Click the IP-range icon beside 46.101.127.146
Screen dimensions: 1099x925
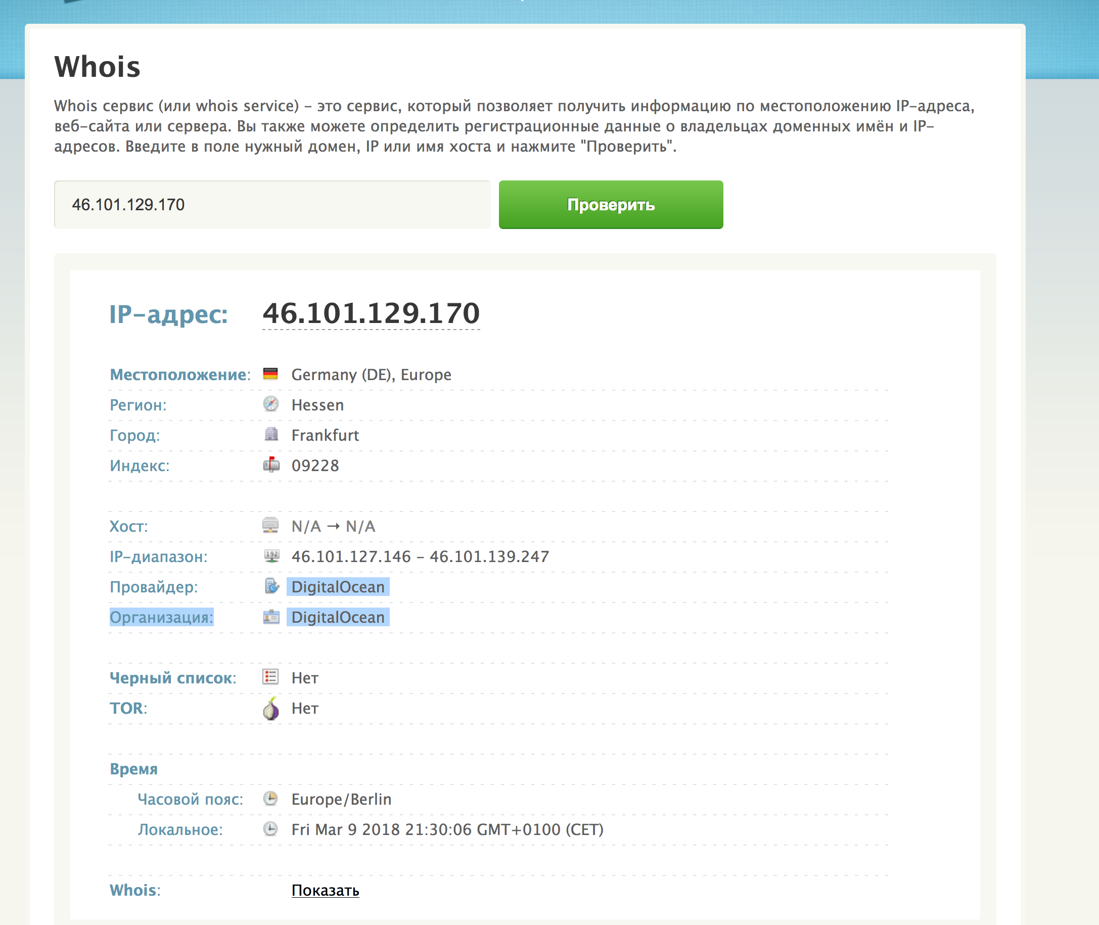(x=271, y=556)
